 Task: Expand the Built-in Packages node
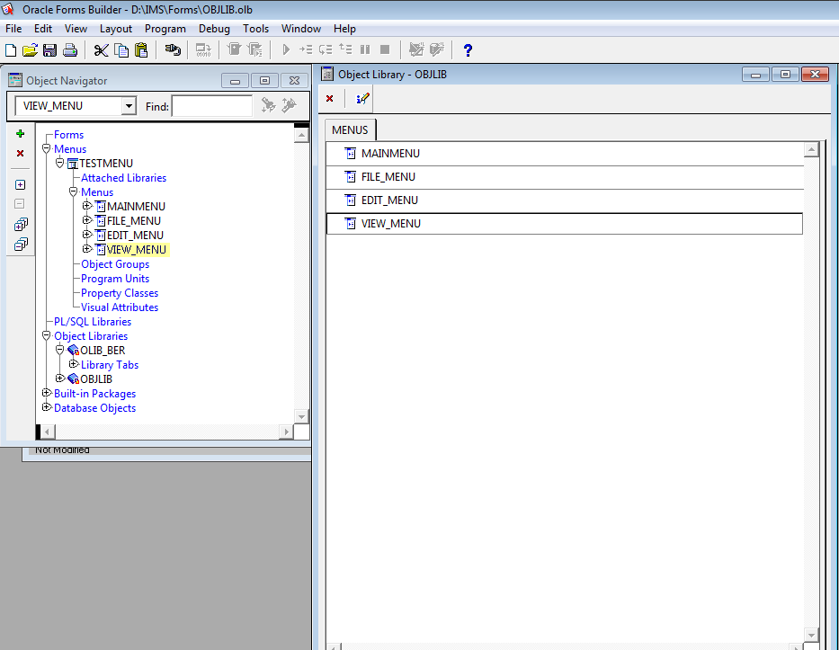(47, 393)
